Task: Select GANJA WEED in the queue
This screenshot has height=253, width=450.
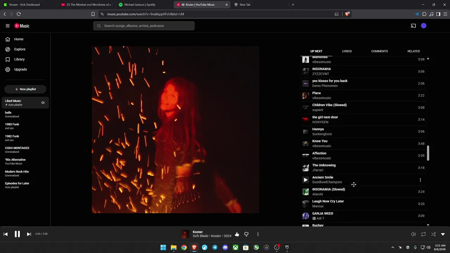Action: click(363, 216)
